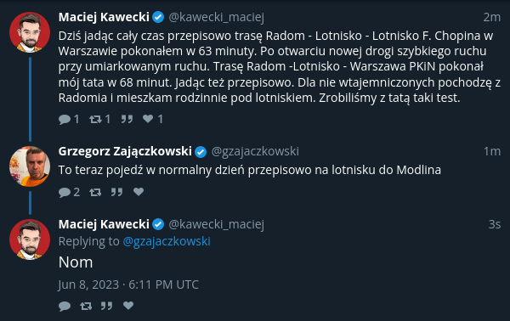The width and height of the screenshot is (510, 321).
Task: Like the 'Nom' tweet
Action: coord(128,306)
